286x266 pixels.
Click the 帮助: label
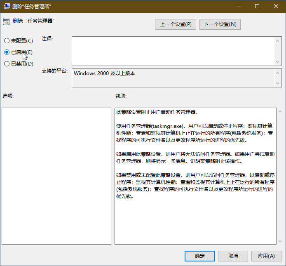[121, 96]
